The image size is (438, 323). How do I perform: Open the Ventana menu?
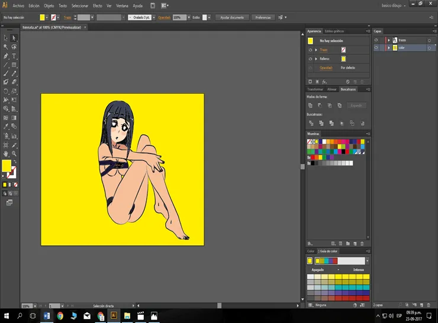[122, 5]
